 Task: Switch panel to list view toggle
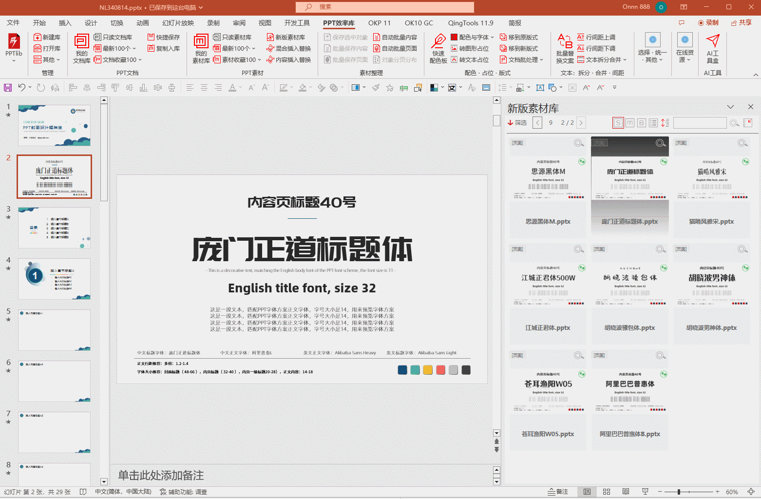pyautogui.click(x=653, y=123)
